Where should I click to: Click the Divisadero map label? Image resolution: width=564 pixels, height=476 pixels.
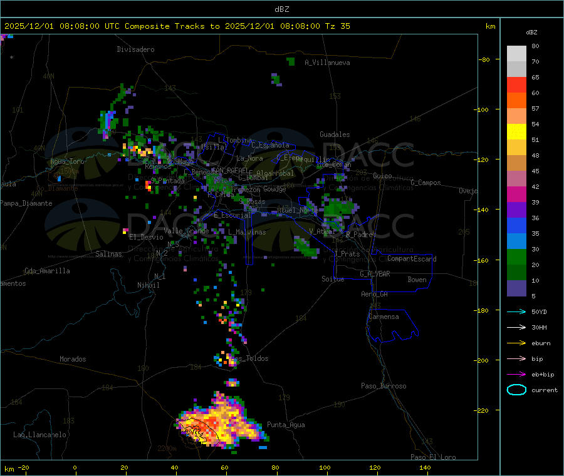tap(135, 49)
